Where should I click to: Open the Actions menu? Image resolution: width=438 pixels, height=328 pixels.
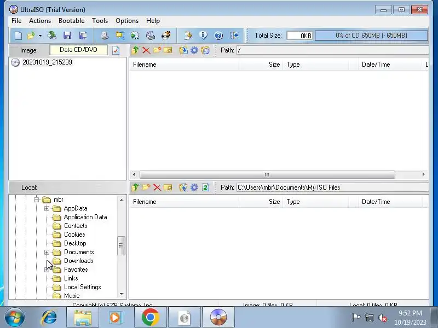(40, 21)
